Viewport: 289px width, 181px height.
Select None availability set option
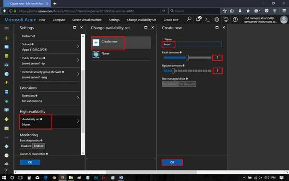(x=121, y=54)
